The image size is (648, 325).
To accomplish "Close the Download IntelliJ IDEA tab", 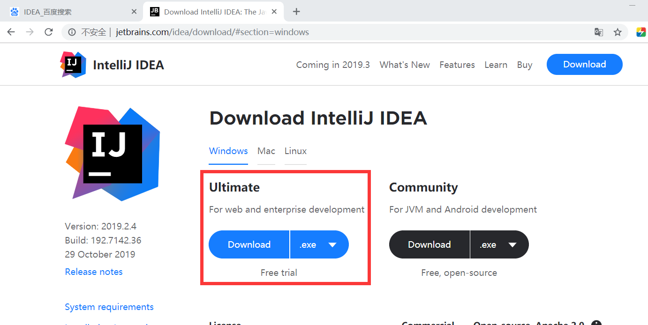I will (x=274, y=12).
